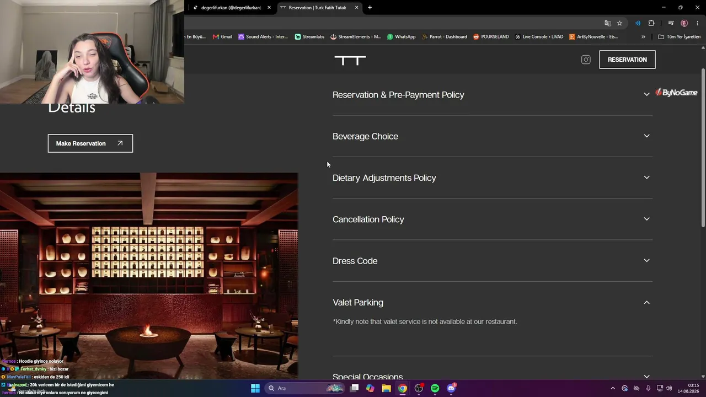The width and height of the screenshot is (706, 397).
Task: Collapse the Valet Parking section
Action: click(493, 302)
